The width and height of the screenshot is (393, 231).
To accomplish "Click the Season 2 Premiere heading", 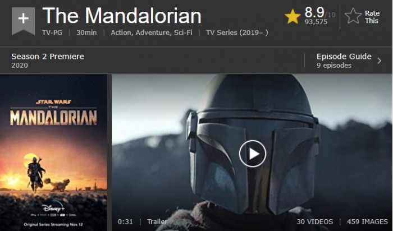I will (48, 56).
